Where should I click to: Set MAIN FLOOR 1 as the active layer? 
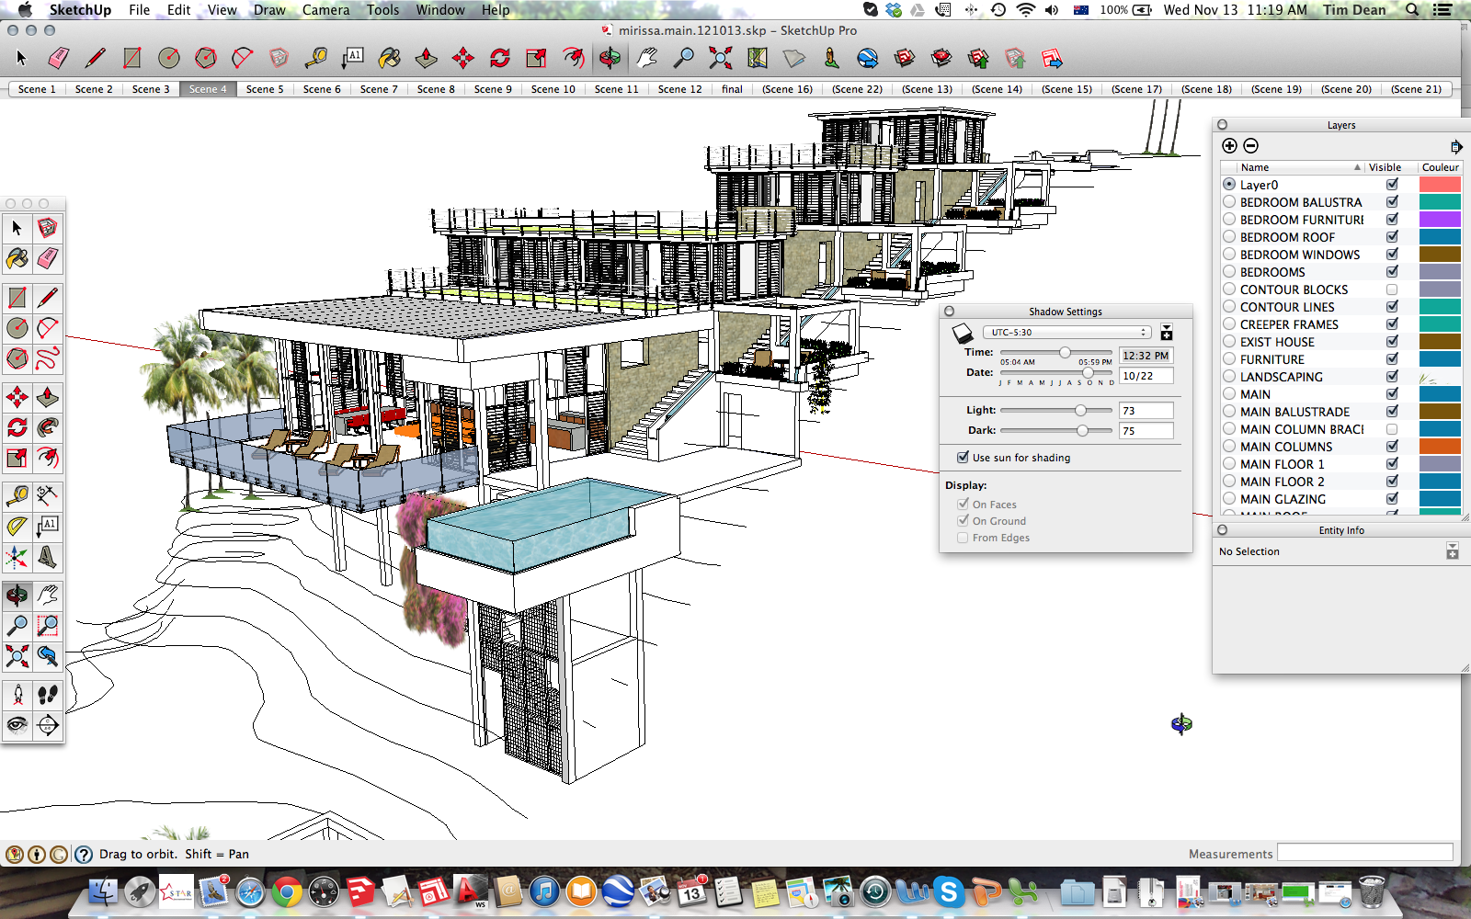[x=1229, y=464]
